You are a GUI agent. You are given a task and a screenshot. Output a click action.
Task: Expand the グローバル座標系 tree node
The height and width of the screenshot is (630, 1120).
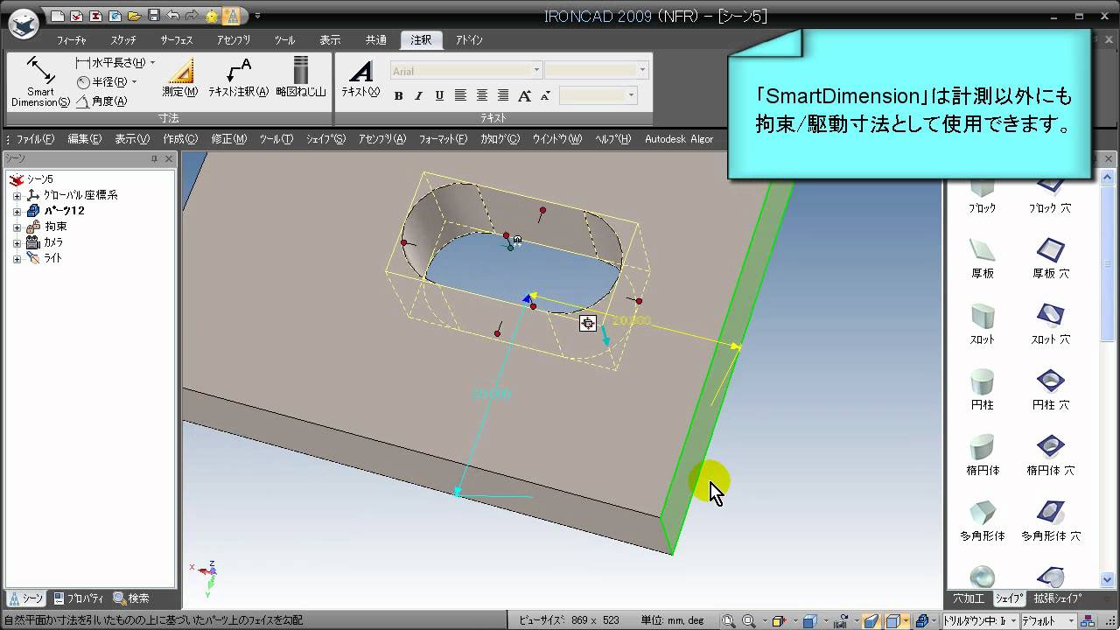tap(17, 195)
